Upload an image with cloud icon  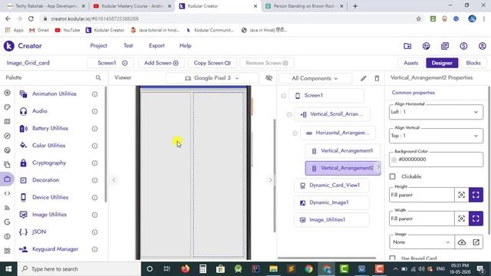[462, 242]
